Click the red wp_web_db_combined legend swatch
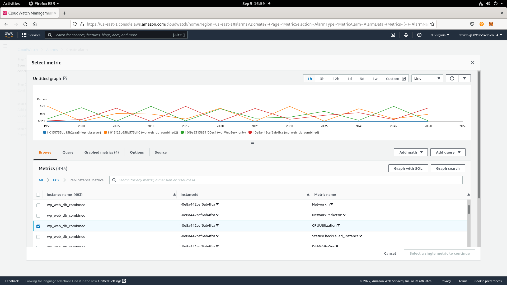This screenshot has width=507, height=285. point(250,132)
